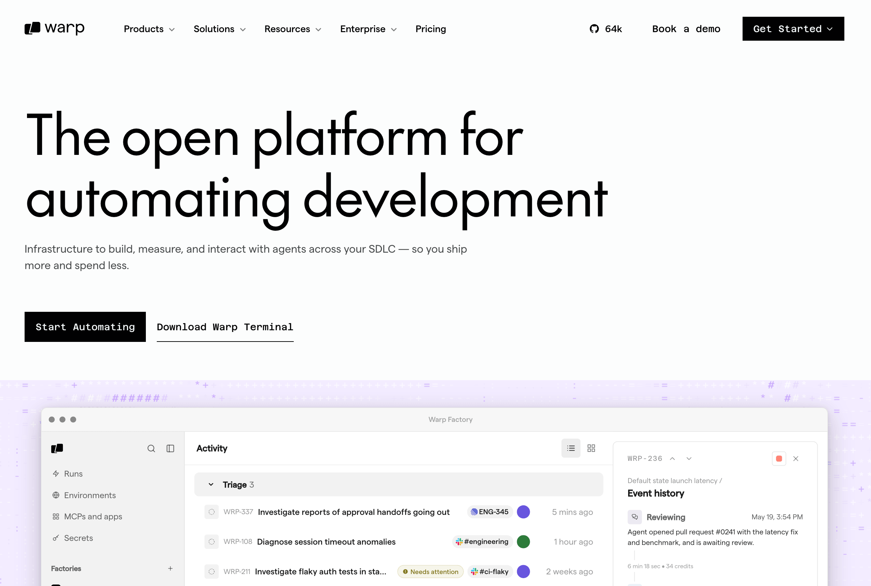
Task: Click the ENG-345 tag
Action: 490,512
